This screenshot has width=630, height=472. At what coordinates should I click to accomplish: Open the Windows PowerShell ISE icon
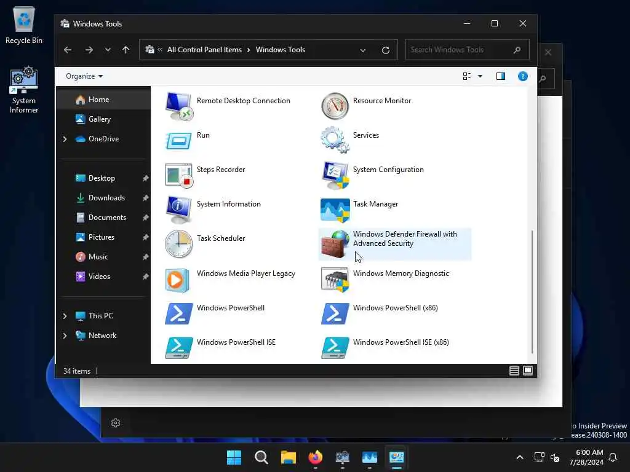179,348
